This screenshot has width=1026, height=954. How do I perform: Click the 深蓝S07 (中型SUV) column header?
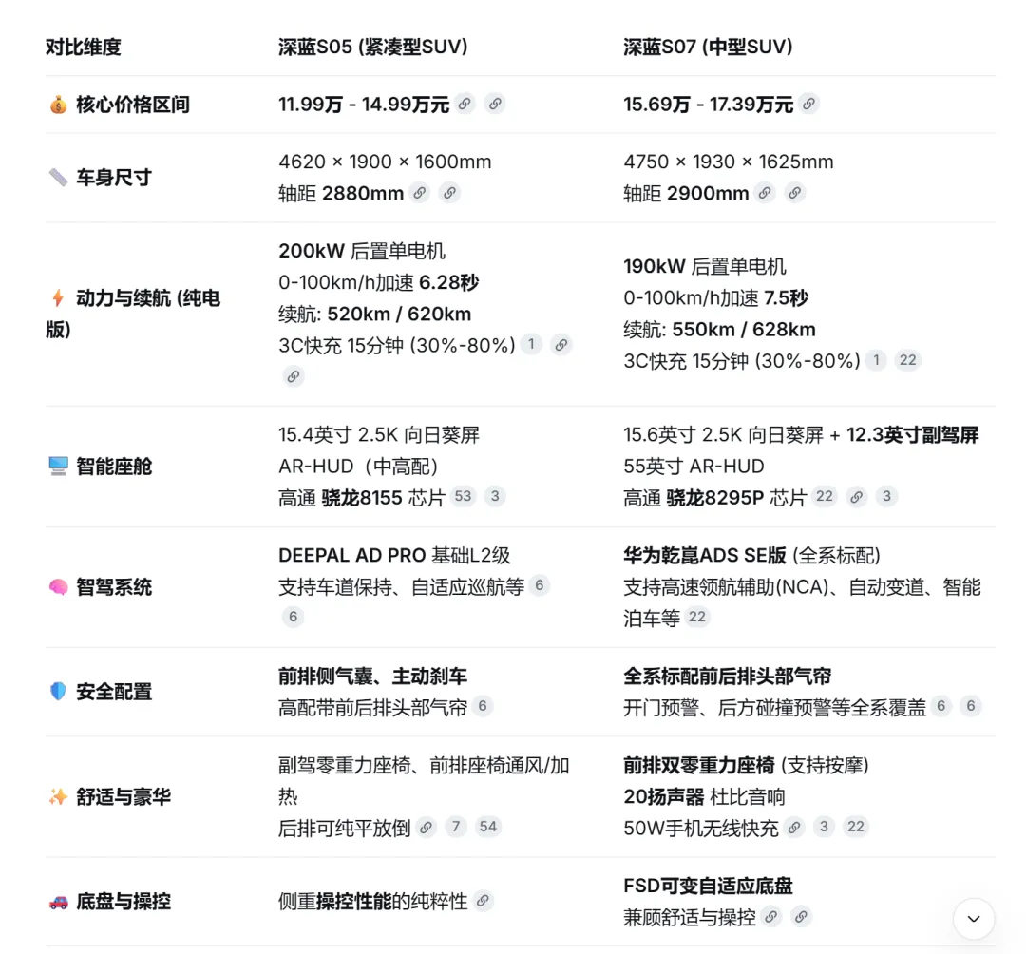tap(708, 48)
